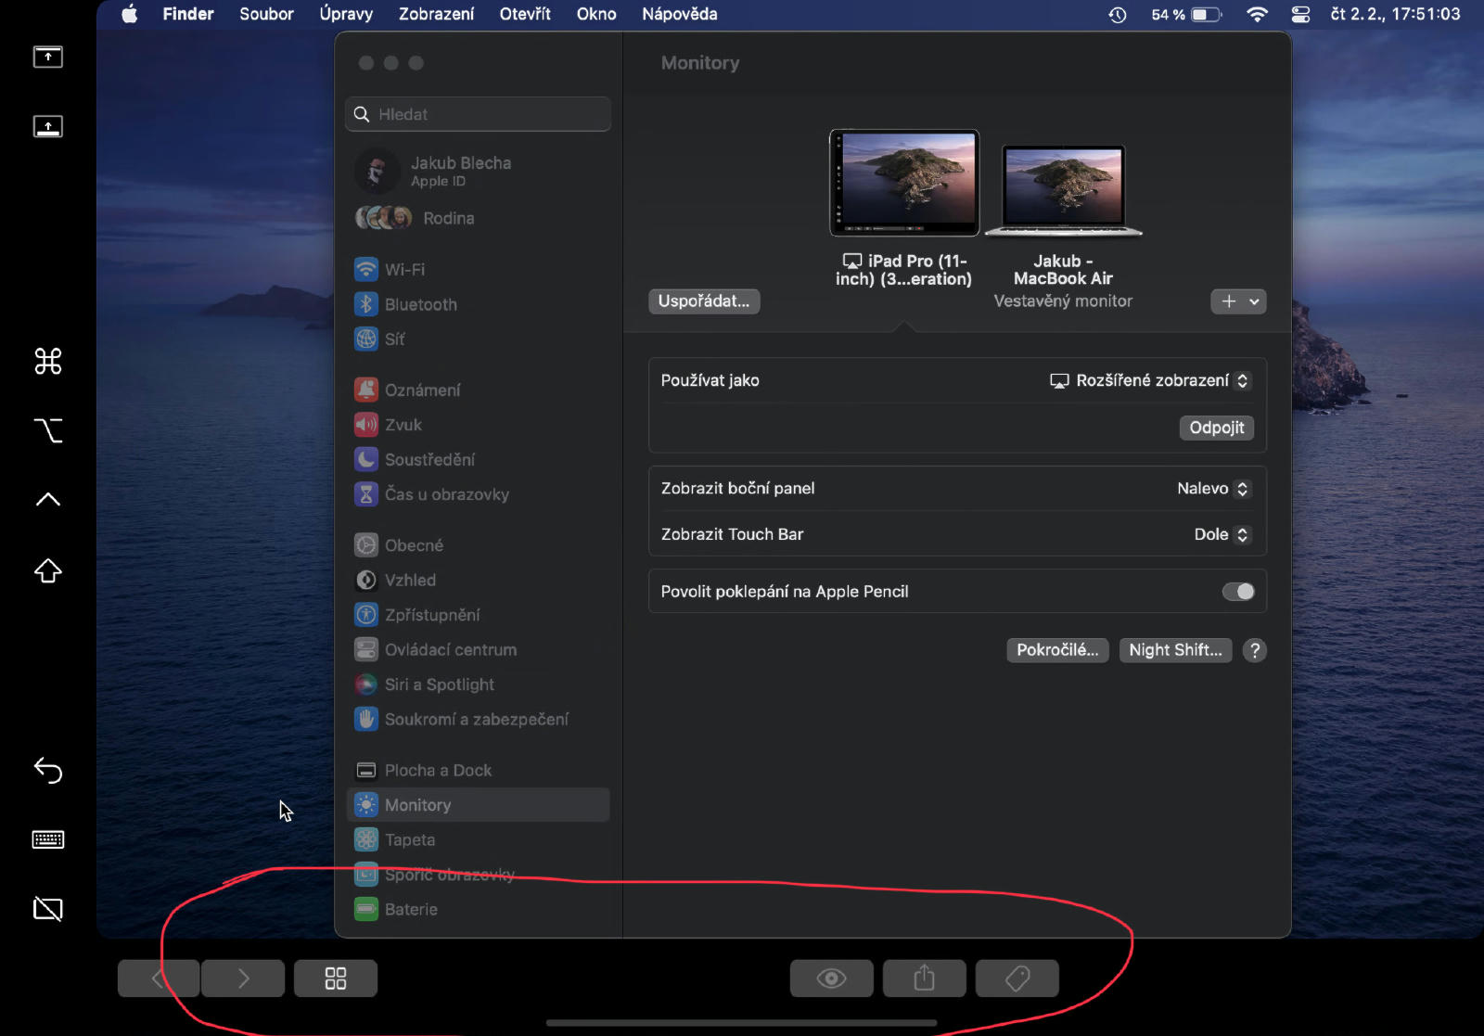Viewport: 1484px width, 1036px height.
Task: Tap the Undo arrow icon in sidebar
Action: pyautogui.click(x=48, y=770)
